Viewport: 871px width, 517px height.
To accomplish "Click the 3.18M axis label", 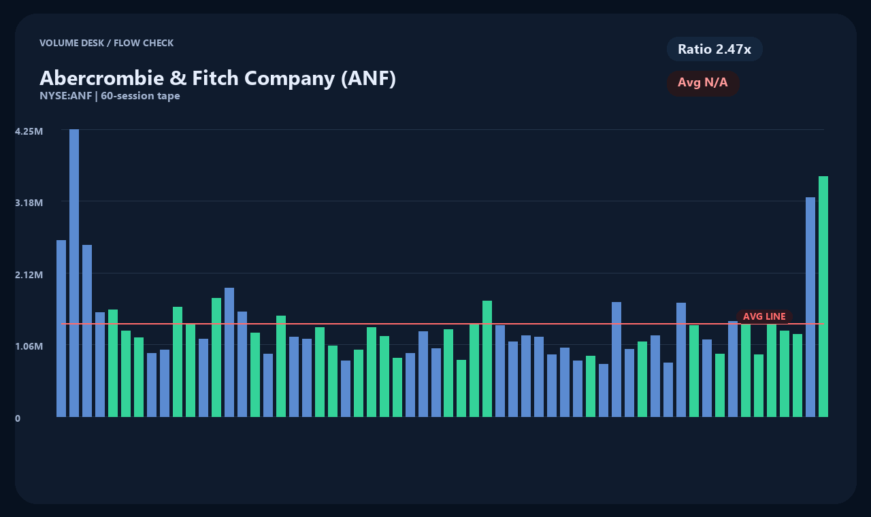I will tap(29, 203).
